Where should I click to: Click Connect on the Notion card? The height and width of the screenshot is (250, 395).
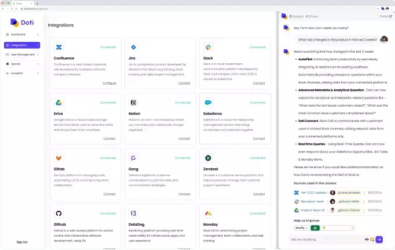point(184,139)
